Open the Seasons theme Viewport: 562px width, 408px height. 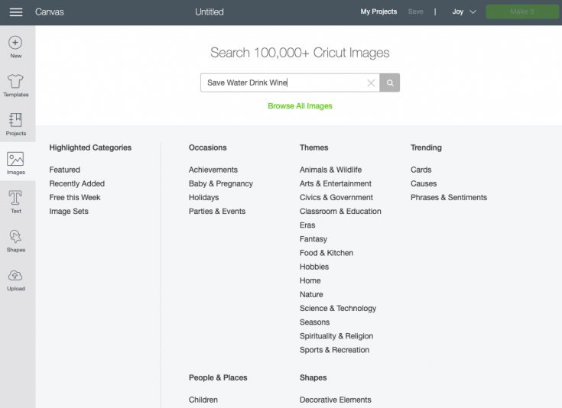(315, 322)
